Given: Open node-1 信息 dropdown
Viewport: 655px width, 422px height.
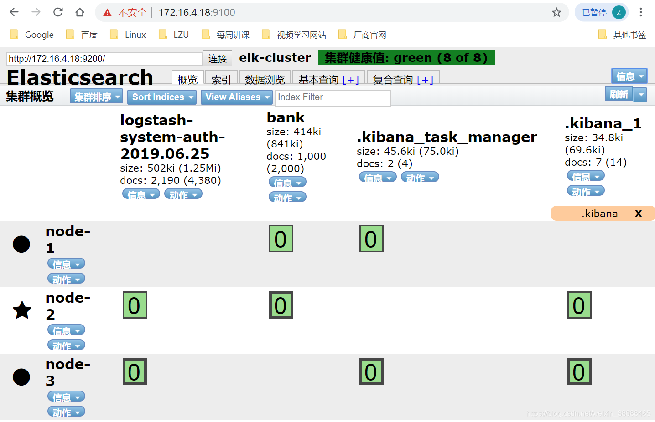Looking at the screenshot, I should (x=66, y=264).
